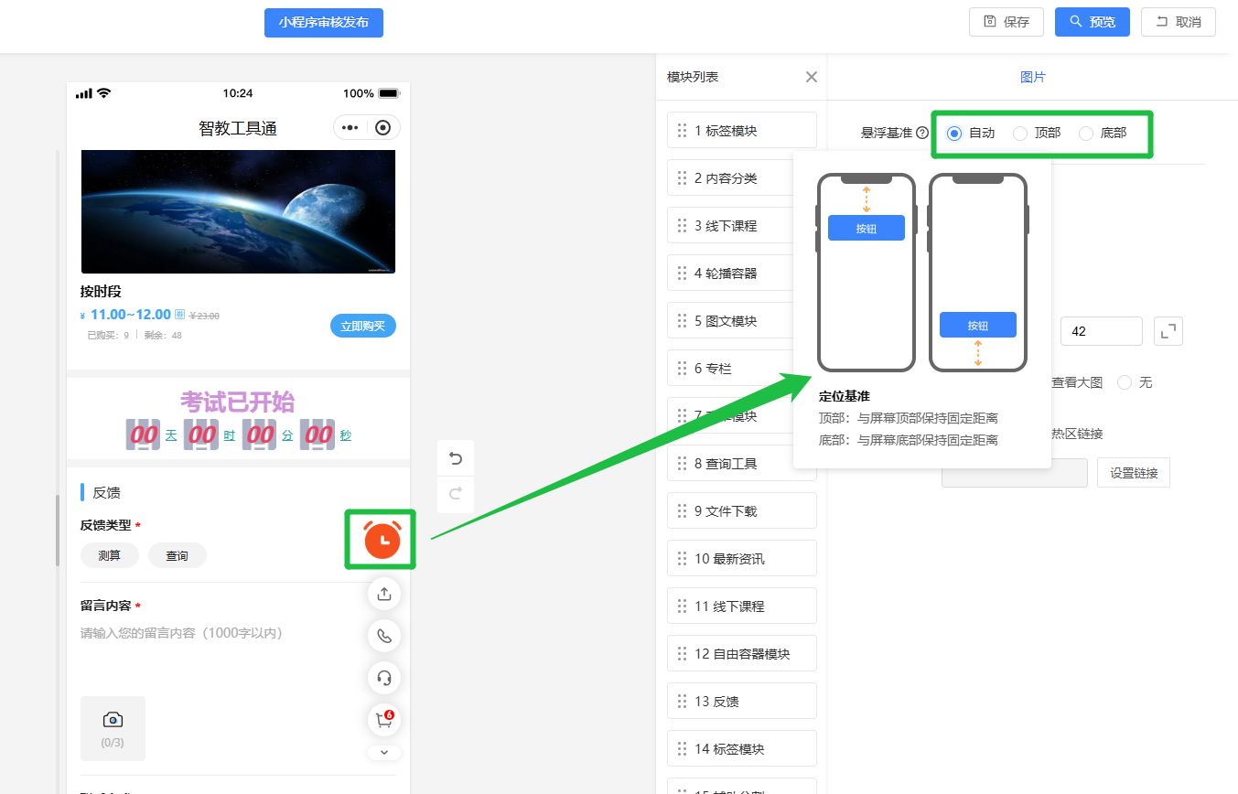Click the 模块列表 heading

click(693, 77)
